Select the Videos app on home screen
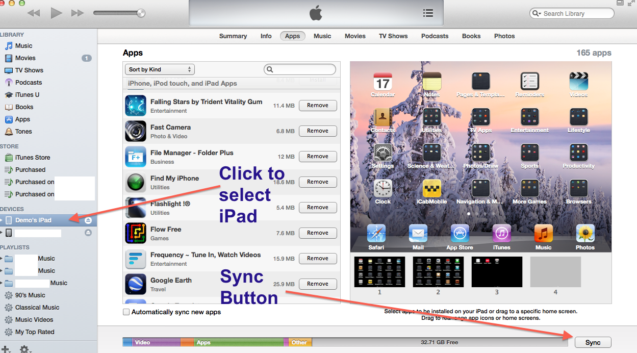This screenshot has width=637, height=353. point(578,82)
